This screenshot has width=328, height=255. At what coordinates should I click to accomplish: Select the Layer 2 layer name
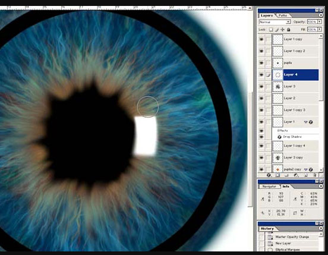pyautogui.click(x=289, y=98)
